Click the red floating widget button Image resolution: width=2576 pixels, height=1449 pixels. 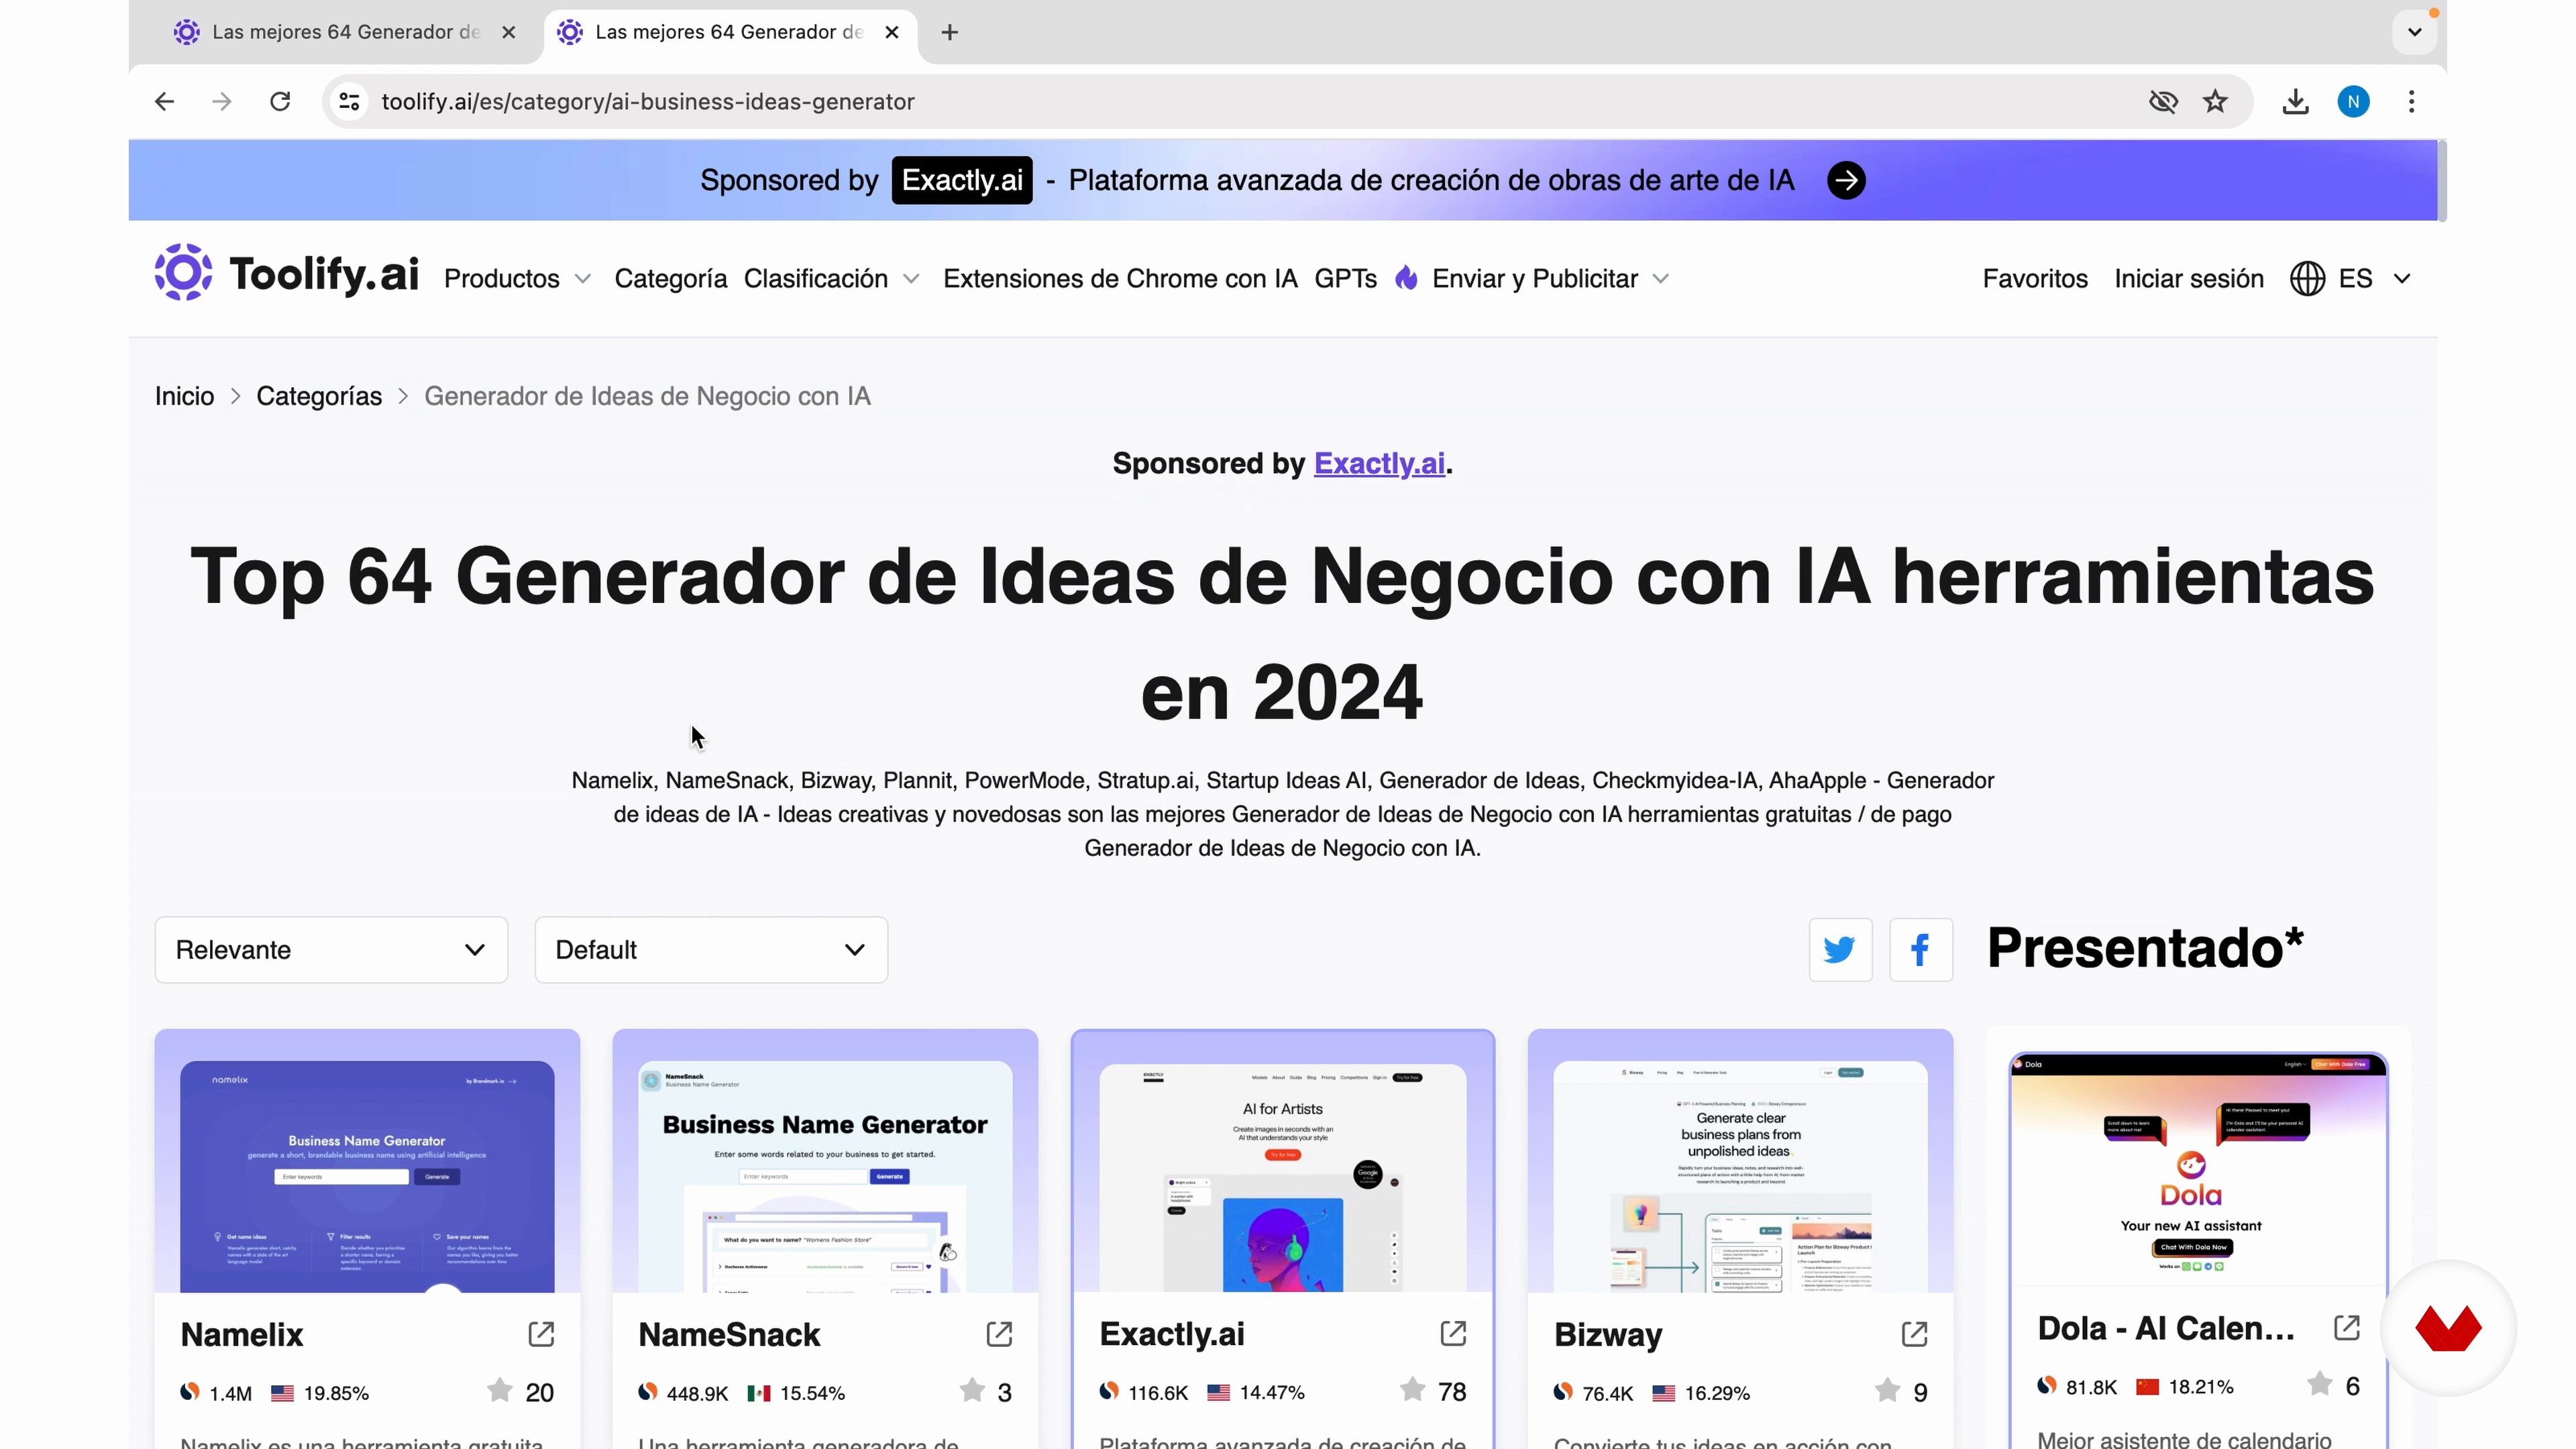click(2448, 1328)
